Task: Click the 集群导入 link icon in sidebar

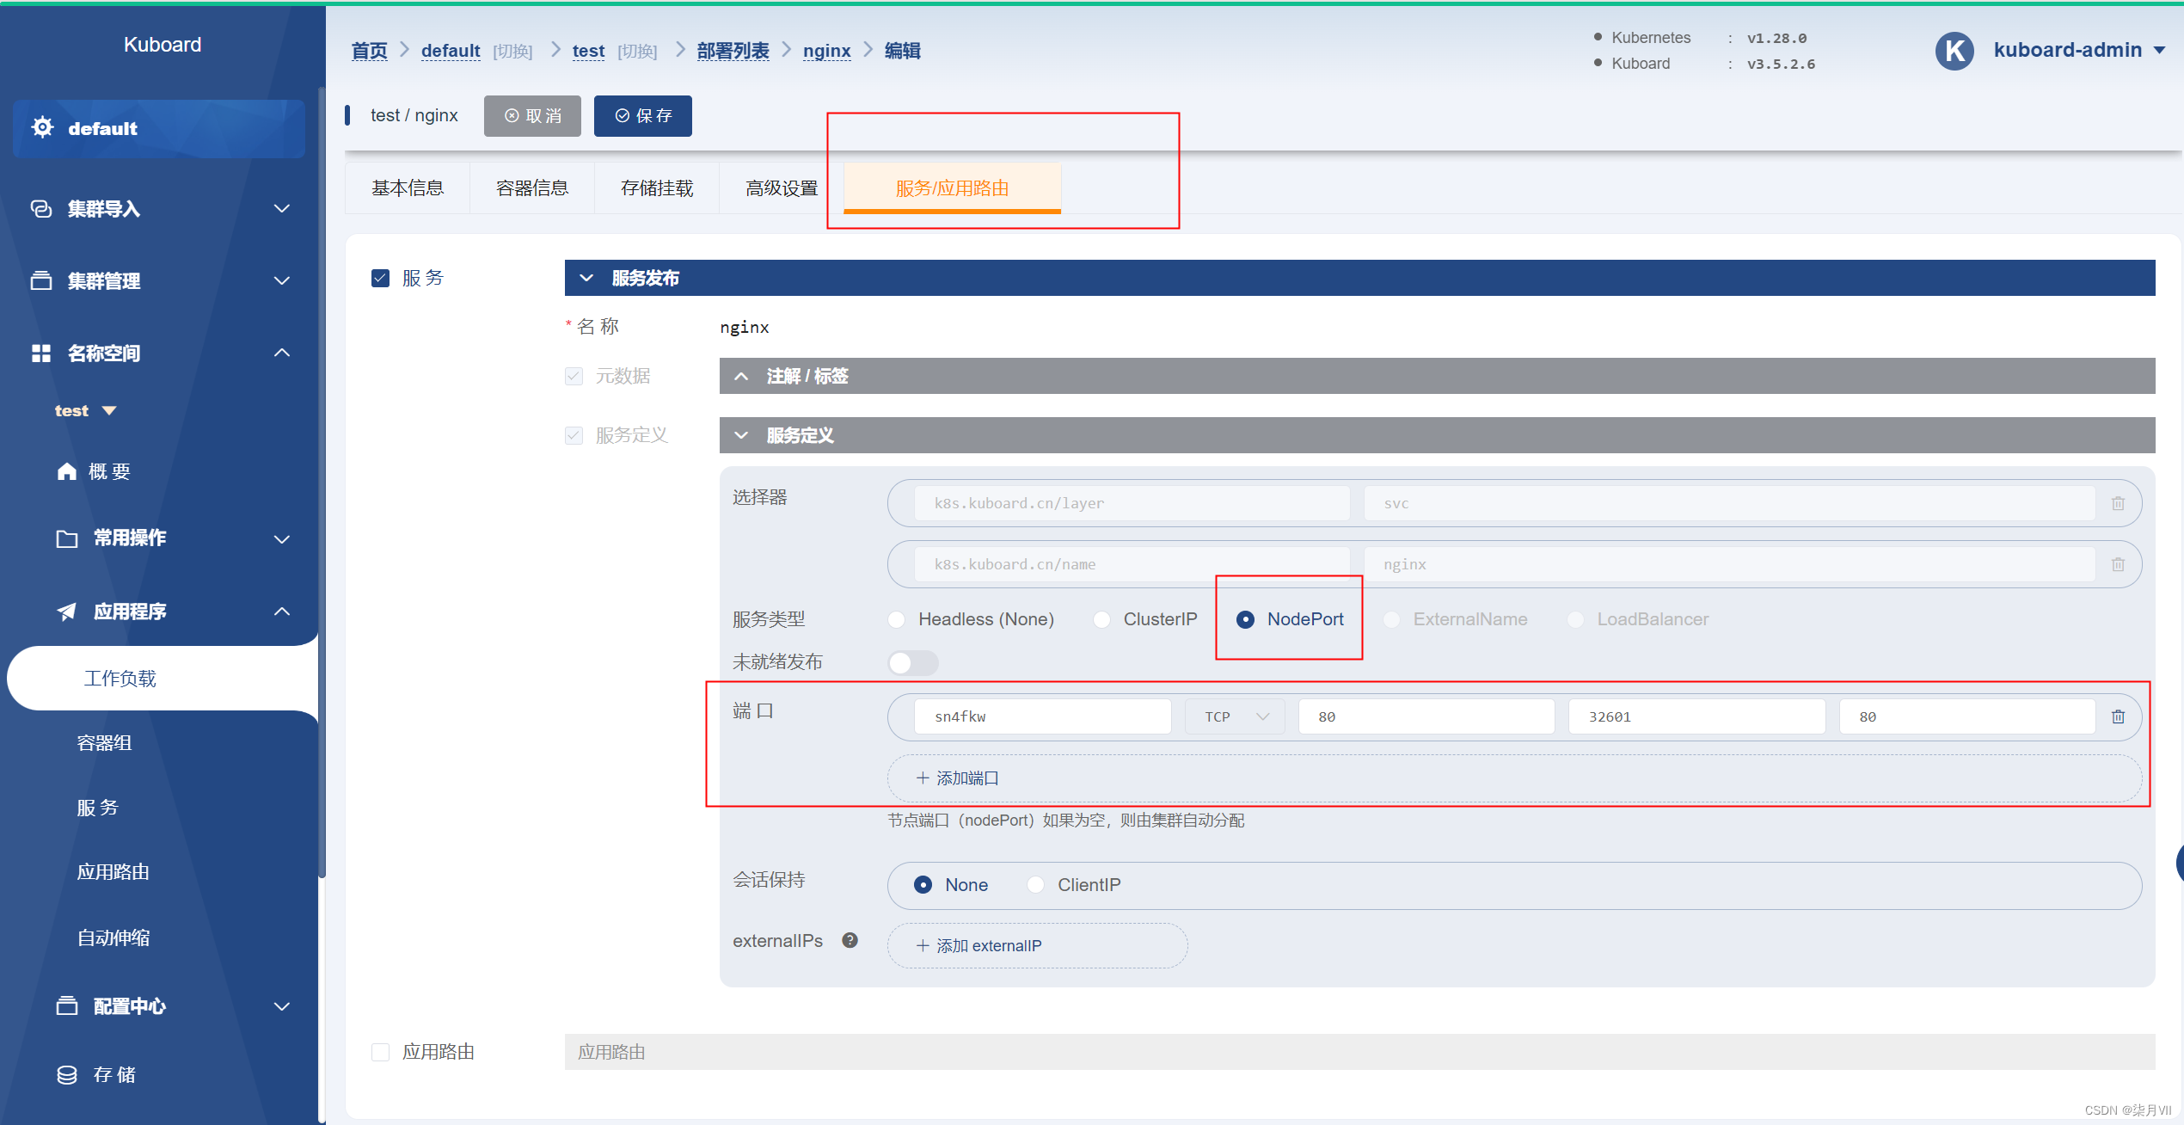Action: (40, 209)
